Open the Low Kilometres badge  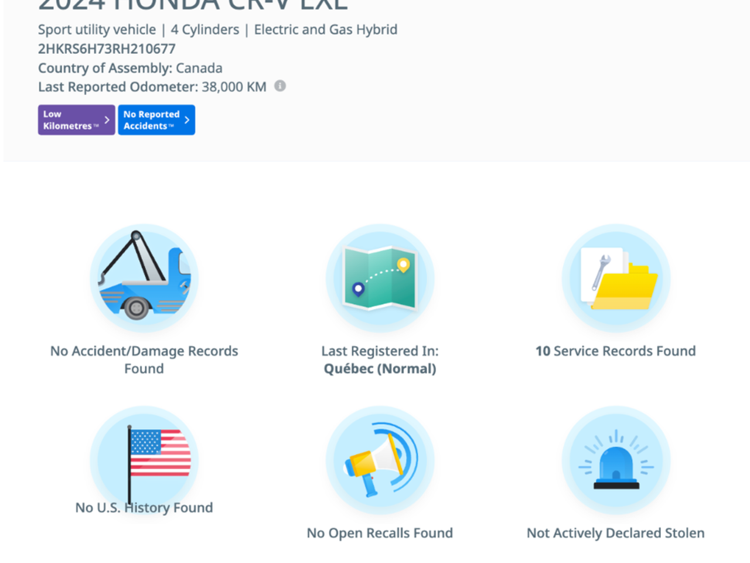pyautogui.click(x=68, y=120)
